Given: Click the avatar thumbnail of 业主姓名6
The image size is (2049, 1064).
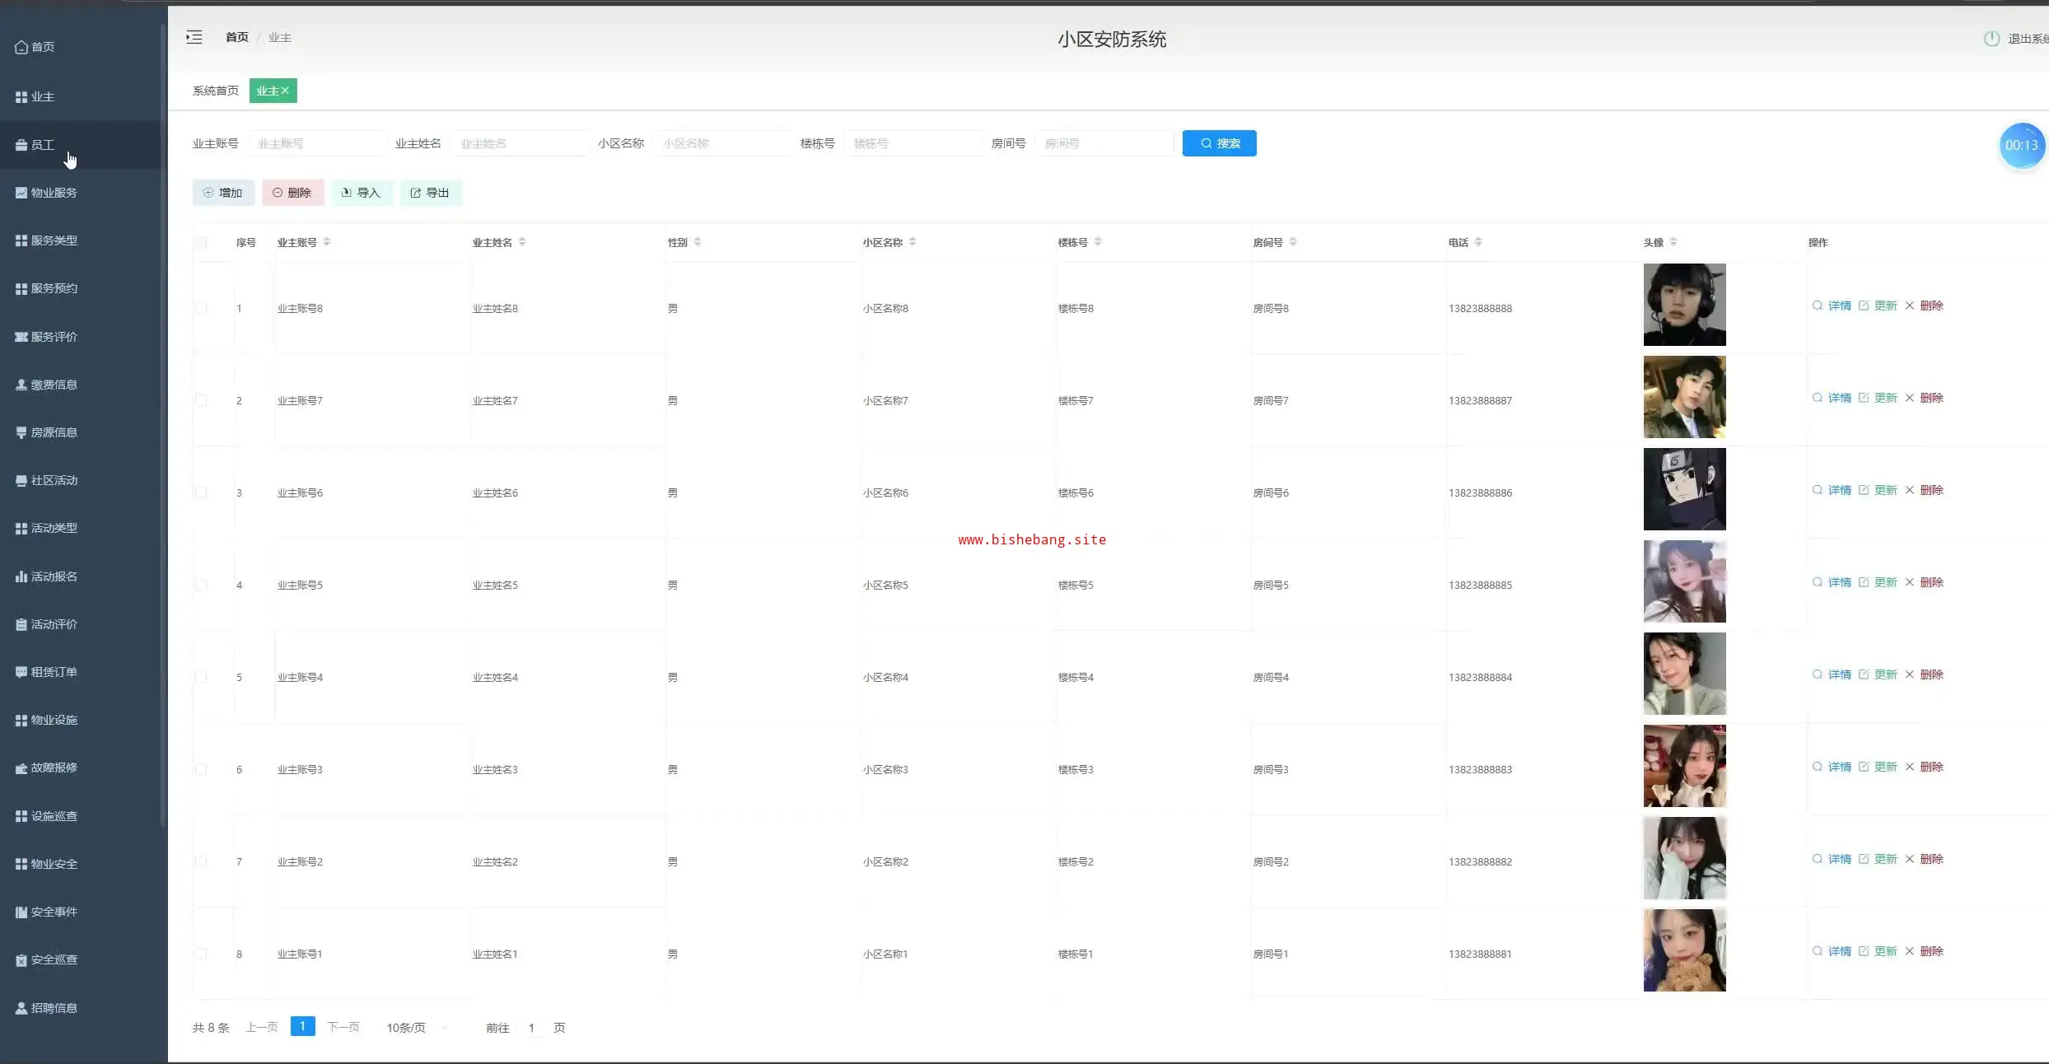Looking at the screenshot, I should (1684, 489).
